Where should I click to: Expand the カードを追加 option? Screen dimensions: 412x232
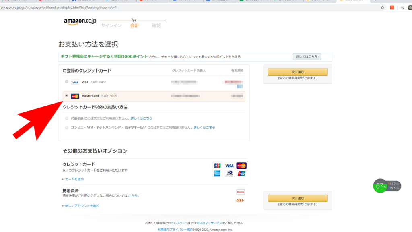[x=74, y=179]
